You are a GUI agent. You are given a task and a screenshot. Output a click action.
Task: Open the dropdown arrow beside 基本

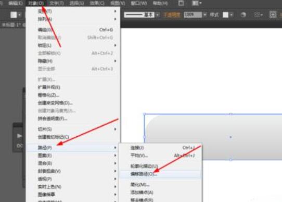click(158, 15)
